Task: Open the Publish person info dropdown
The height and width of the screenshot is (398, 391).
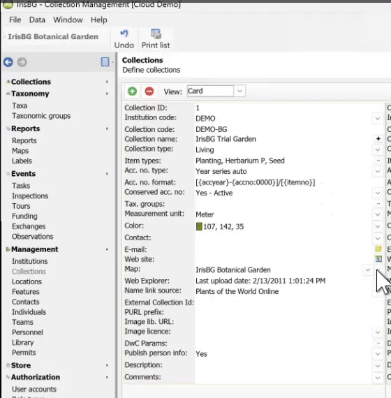Action: pyautogui.click(x=378, y=353)
